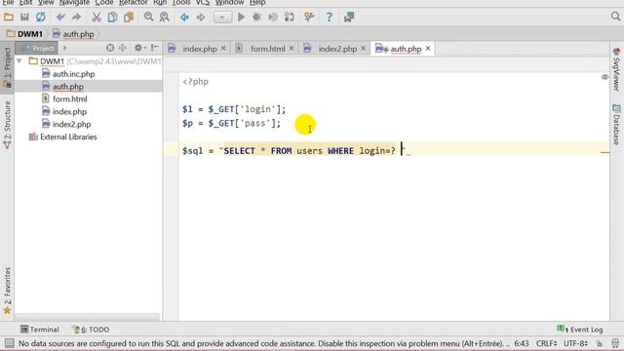The height and width of the screenshot is (351, 624).
Task: Click the Copy toolbar icon
Action: click(113, 18)
